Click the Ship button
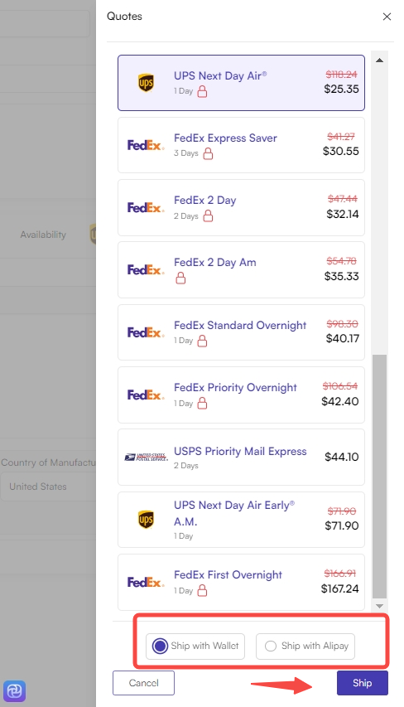Viewport: 404px width, 707px height. [x=362, y=683]
